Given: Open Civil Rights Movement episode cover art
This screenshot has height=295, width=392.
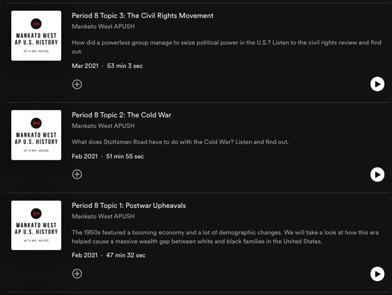Looking at the screenshot, I should point(36,36).
